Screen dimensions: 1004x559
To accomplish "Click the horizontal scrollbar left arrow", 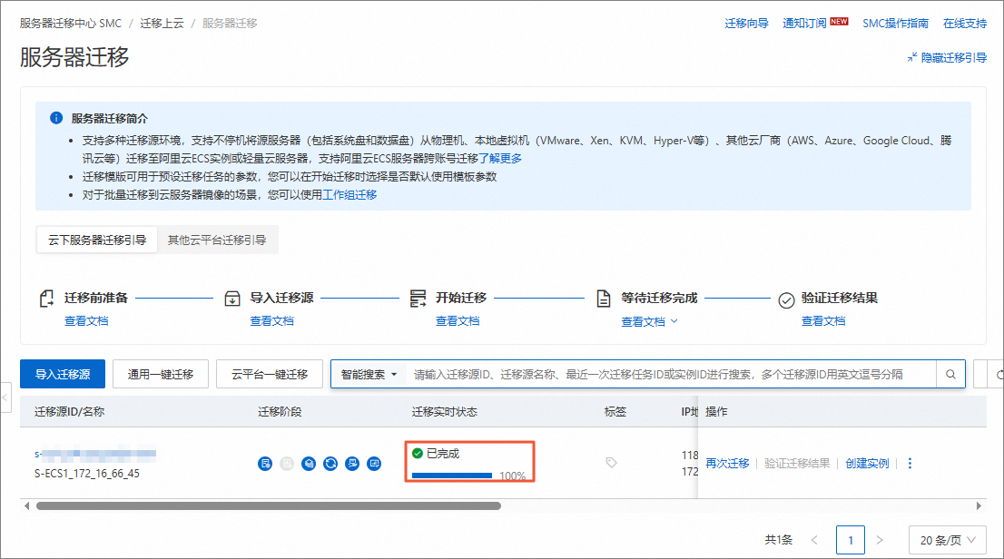I will [26, 505].
